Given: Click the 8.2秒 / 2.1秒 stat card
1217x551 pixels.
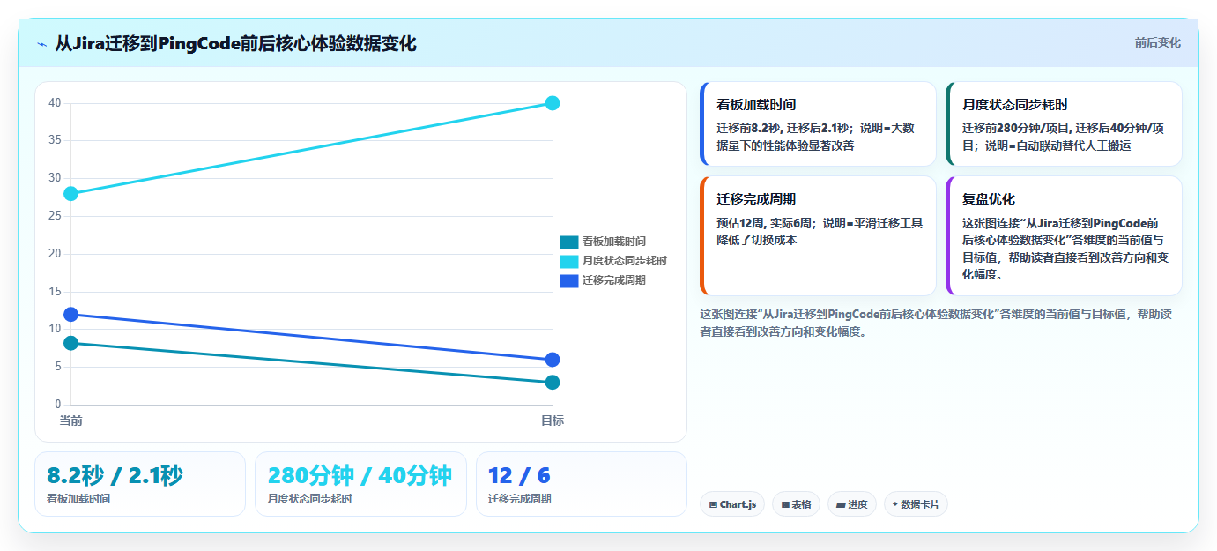Looking at the screenshot, I should coord(140,484).
